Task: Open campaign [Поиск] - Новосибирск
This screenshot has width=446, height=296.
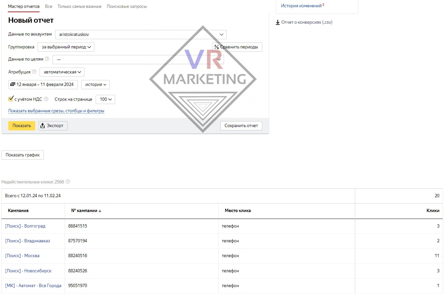Action: 28,271
